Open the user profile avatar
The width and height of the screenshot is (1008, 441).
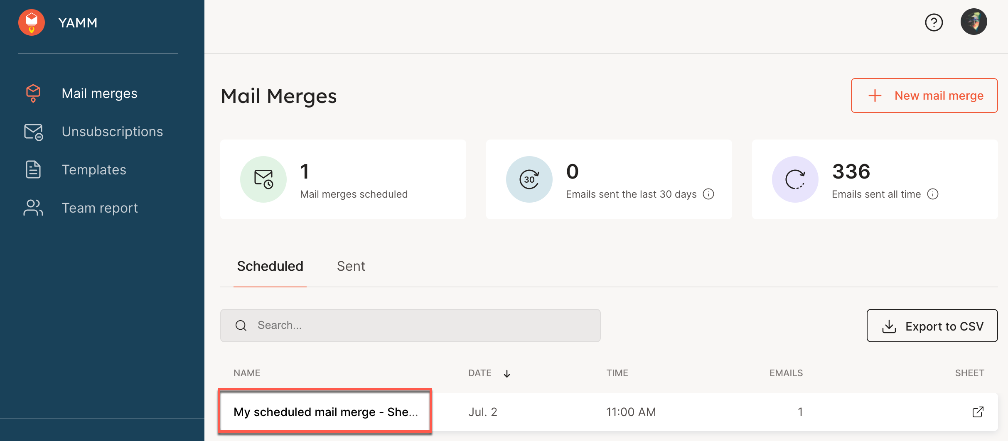pos(974,22)
